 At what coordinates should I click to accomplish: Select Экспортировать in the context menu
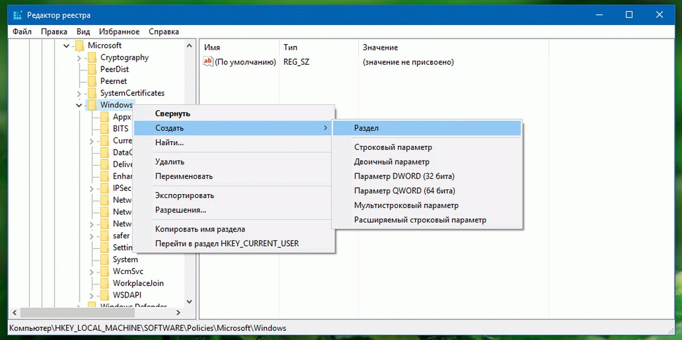[x=234, y=195]
